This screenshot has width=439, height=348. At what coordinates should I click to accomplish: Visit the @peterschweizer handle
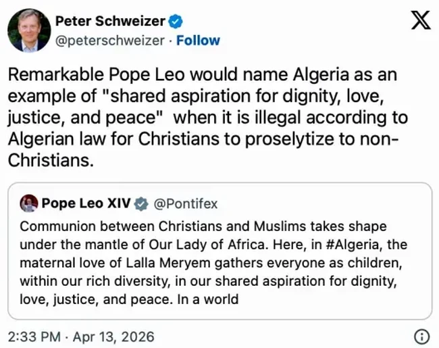109,41
